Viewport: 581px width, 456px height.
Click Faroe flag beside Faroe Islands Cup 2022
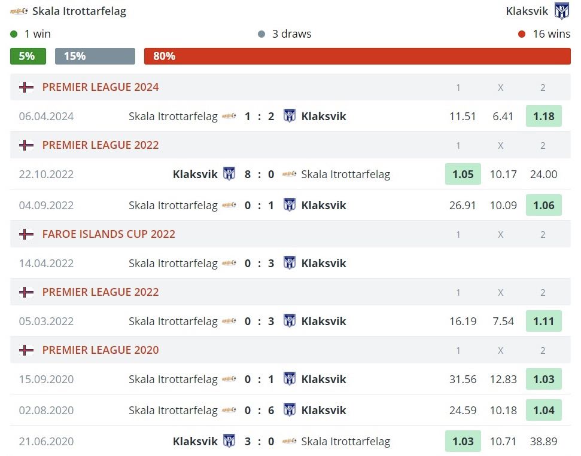pos(26,234)
